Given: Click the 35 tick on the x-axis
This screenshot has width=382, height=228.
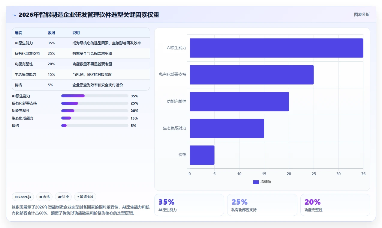Looking at the screenshot, I should [363, 174].
